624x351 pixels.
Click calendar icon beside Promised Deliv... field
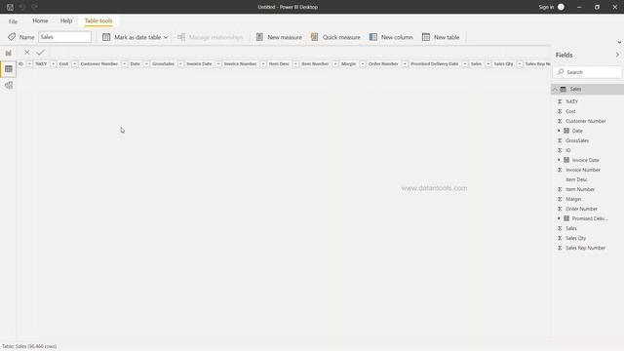click(566, 218)
